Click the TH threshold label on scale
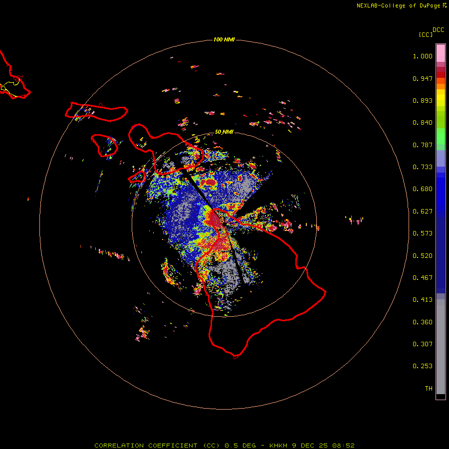Viewport: 449px width, 449px height. pyautogui.click(x=429, y=389)
